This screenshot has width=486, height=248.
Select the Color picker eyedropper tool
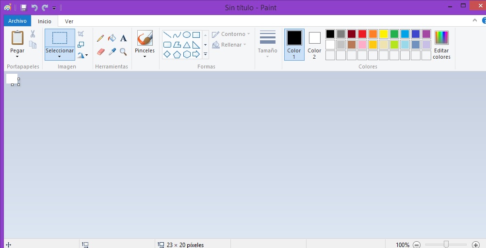tap(112, 51)
